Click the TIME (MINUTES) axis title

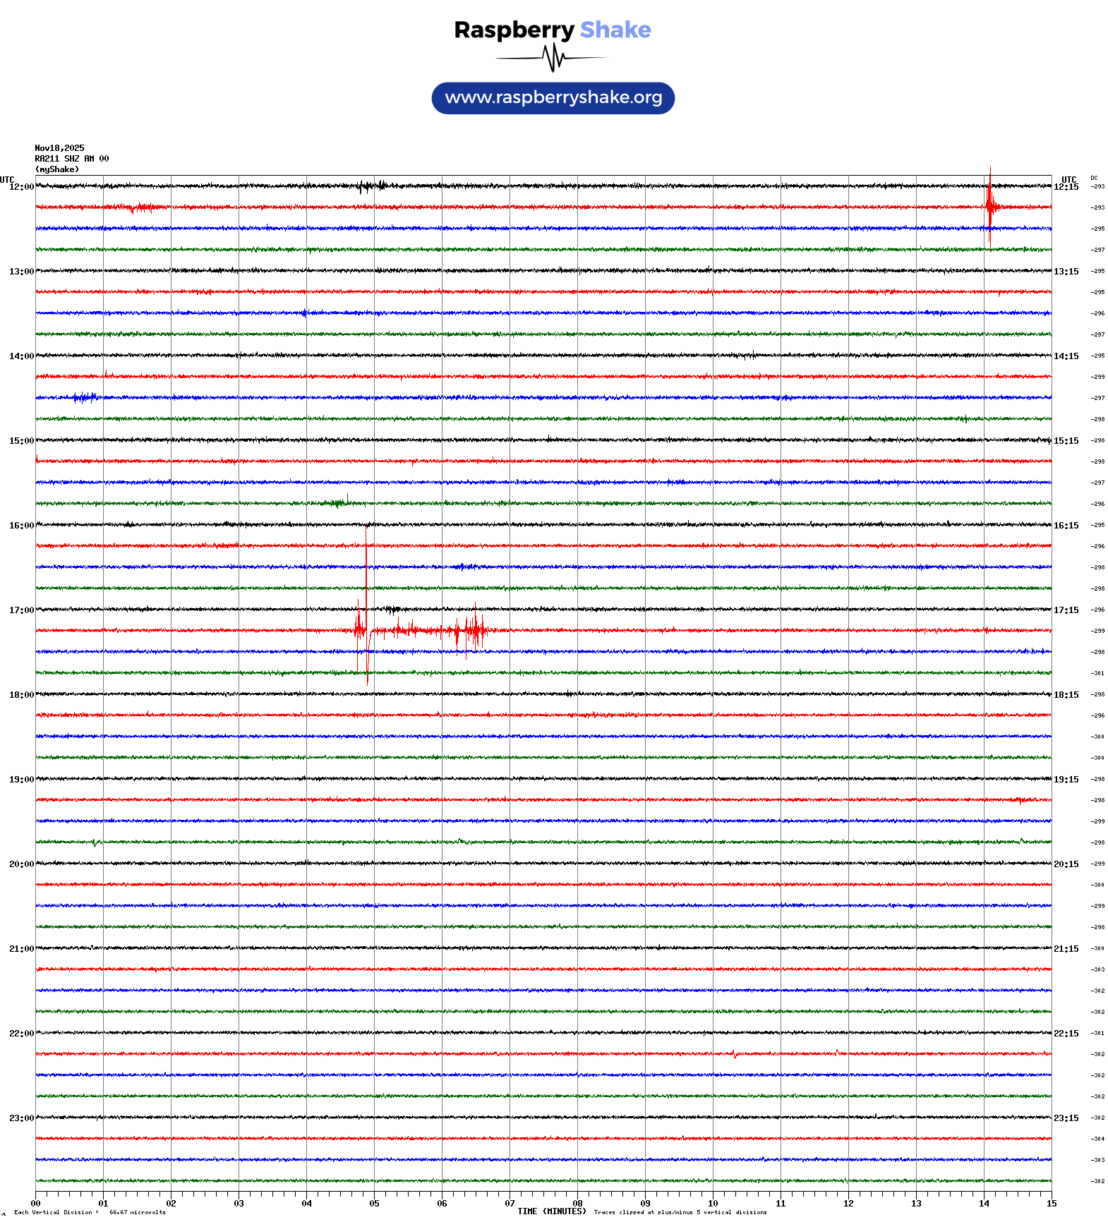(552, 1211)
